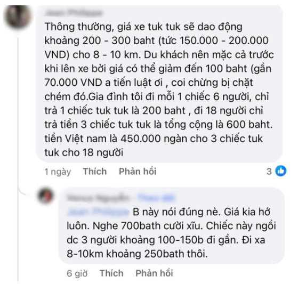
Task: Like the reply posted 6 giờ ago
Action: click(111, 273)
